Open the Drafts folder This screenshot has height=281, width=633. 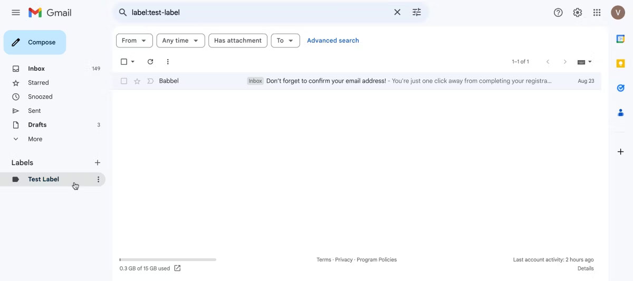pos(37,125)
